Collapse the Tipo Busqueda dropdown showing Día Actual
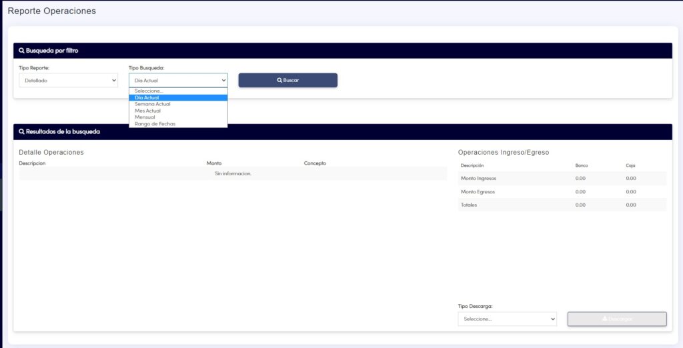The image size is (683, 348). [178, 81]
